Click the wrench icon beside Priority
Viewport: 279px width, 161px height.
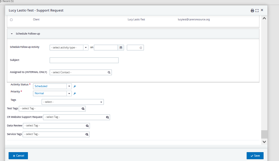point(75,93)
